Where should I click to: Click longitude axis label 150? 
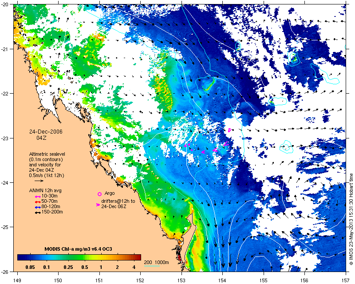coord(58,280)
